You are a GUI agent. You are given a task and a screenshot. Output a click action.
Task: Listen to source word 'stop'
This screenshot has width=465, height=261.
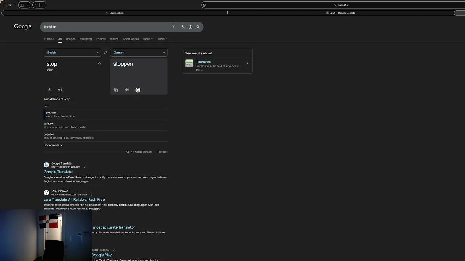pos(60,90)
